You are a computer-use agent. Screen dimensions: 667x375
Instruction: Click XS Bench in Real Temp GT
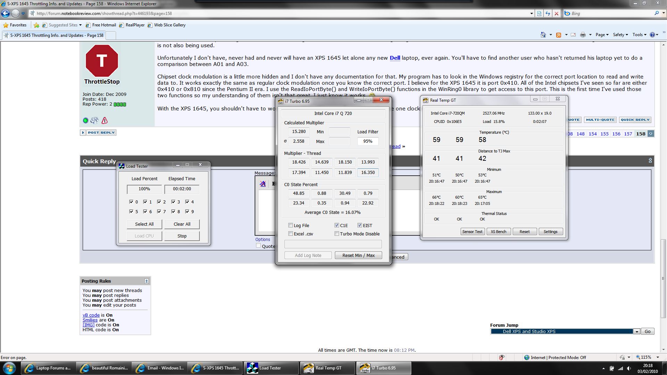pyautogui.click(x=499, y=232)
